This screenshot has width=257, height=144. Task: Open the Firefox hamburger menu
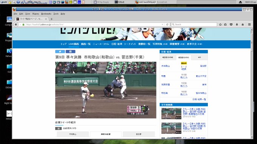coord(249,24)
